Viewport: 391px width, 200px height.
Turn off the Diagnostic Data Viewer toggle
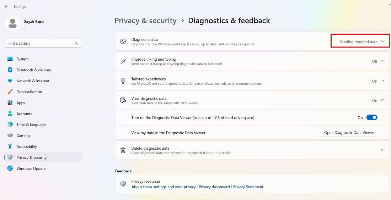click(x=371, y=118)
